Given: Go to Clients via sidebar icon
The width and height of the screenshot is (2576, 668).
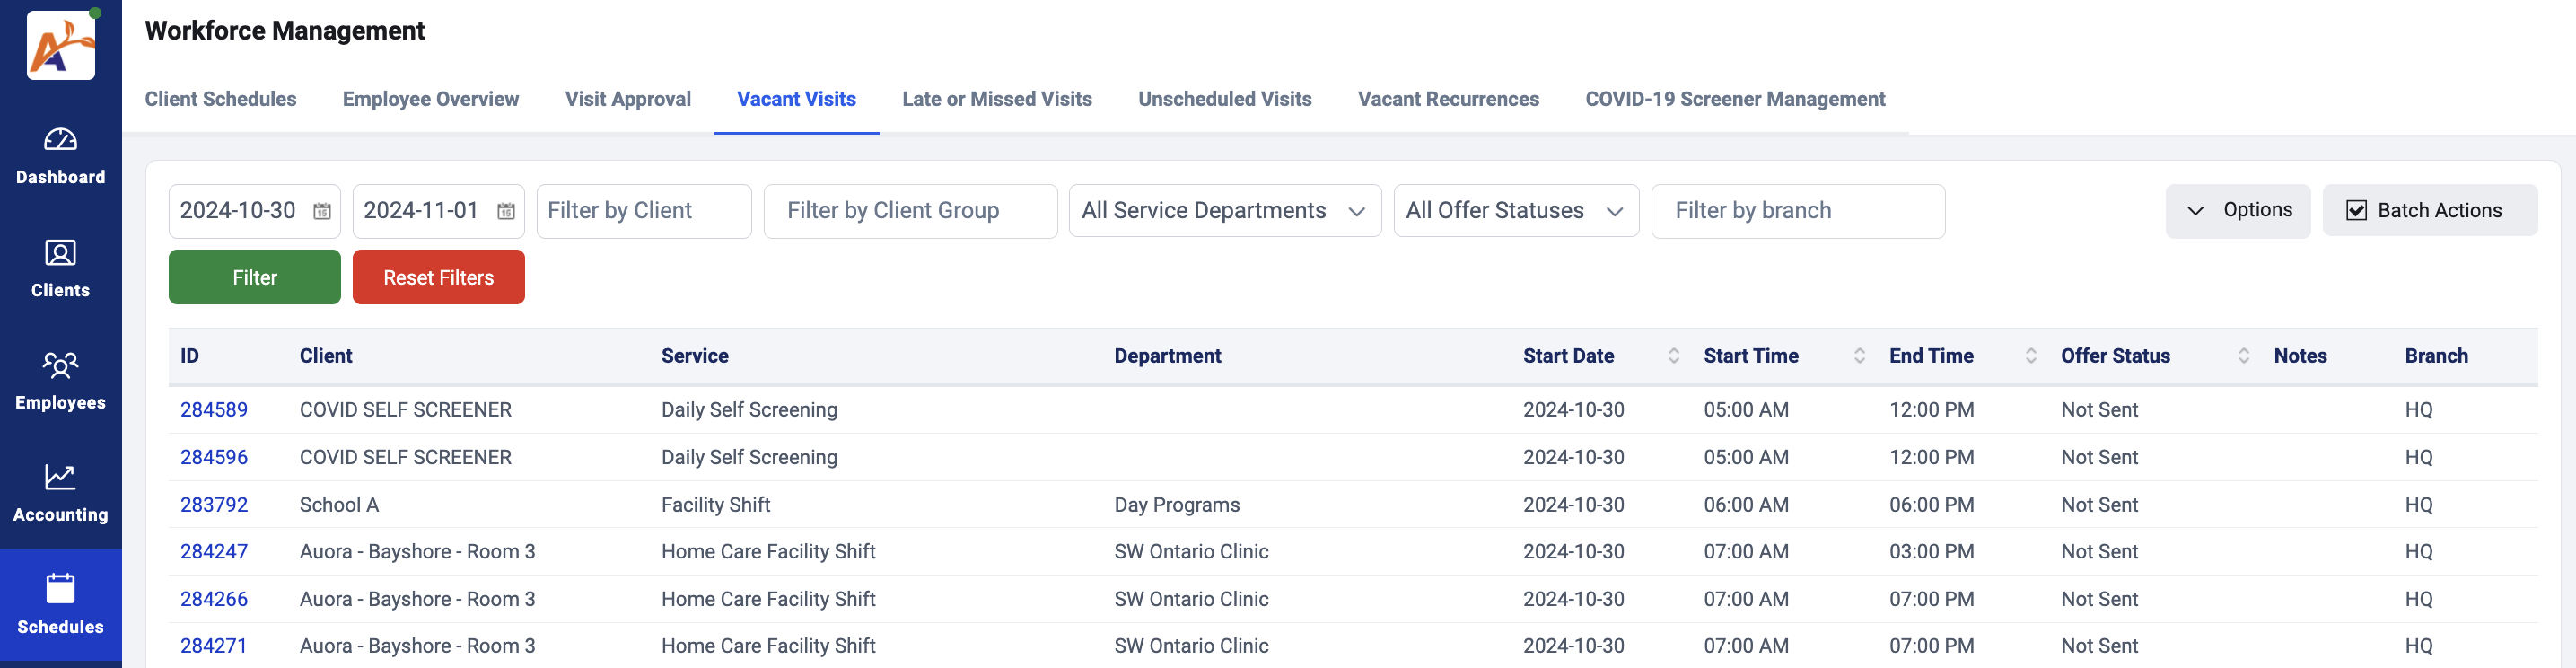Looking at the screenshot, I should coord(60,253).
